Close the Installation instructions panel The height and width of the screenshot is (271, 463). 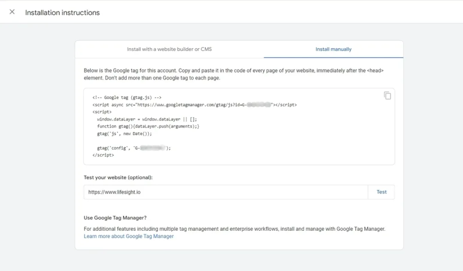point(12,12)
